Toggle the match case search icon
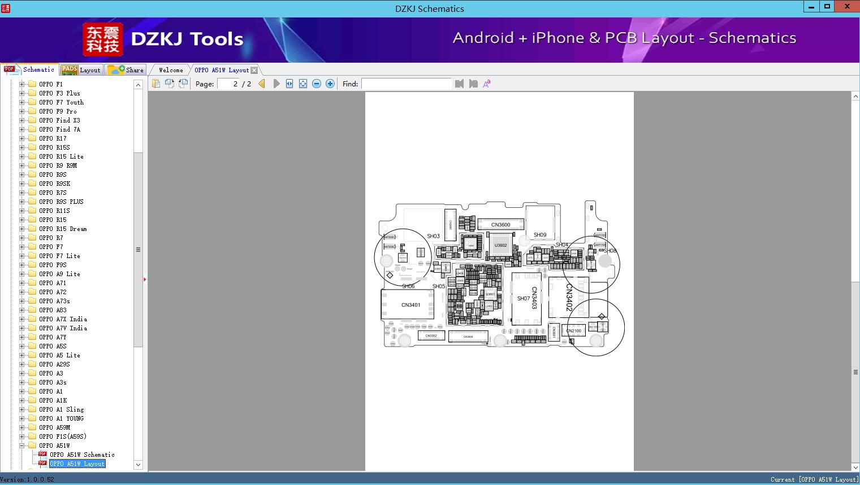The image size is (860, 485). point(486,84)
